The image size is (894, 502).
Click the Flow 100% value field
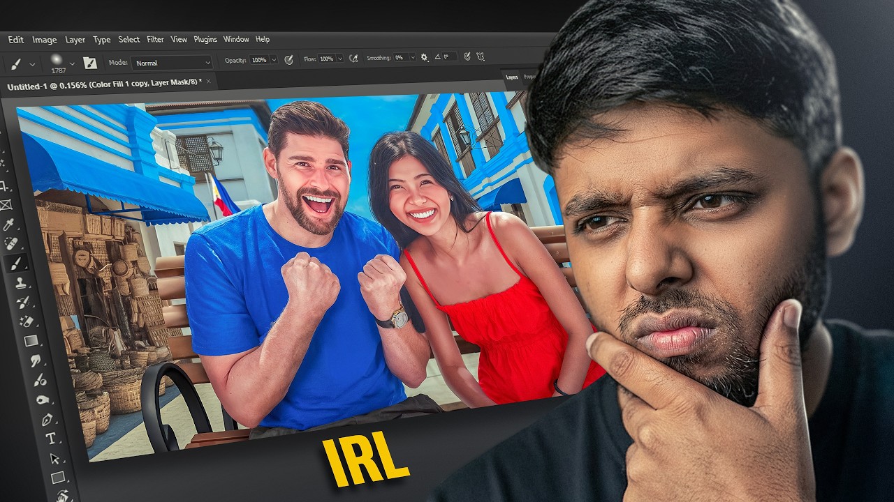pos(326,59)
